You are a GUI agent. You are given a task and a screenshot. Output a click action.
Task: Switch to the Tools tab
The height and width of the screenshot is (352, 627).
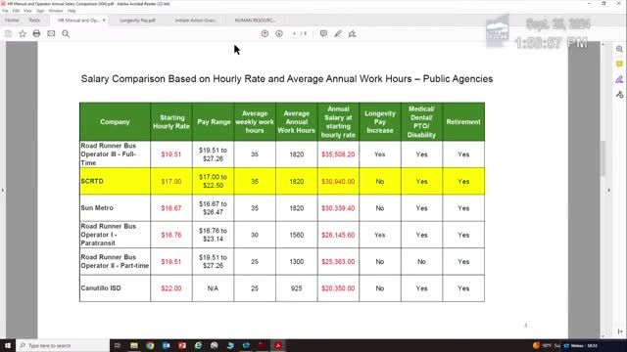(34, 20)
